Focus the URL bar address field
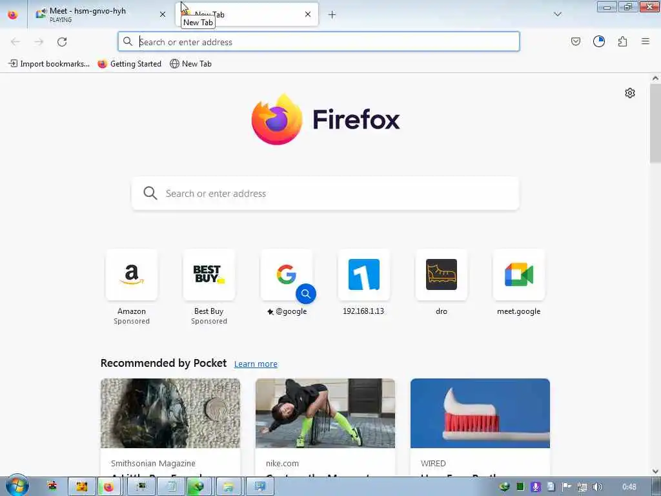661x496 pixels. click(x=319, y=42)
